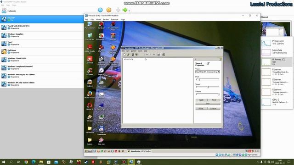Select the Windows XP Kung Fu Mix Edition
The height and width of the screenshot is (165, 294).
click(x=42, y=76)
